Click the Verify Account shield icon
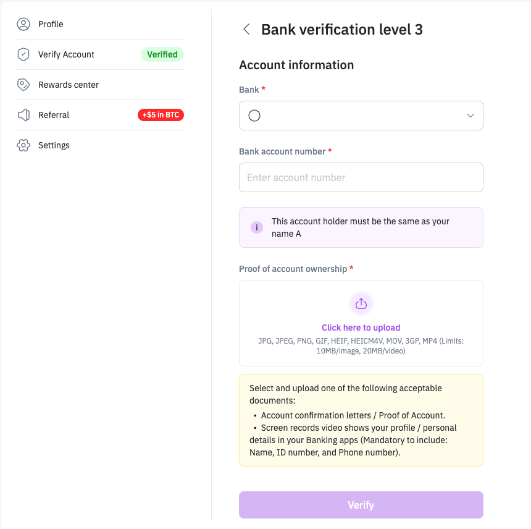 point(23,54)
